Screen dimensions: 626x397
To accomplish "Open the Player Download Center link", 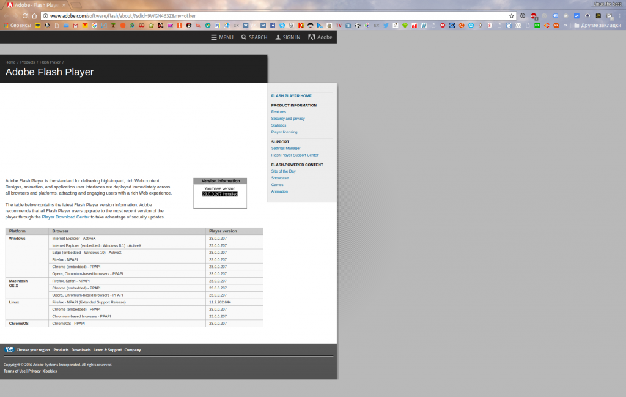I will tap(65, 217).
